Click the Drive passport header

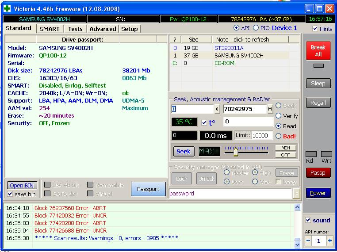(77, 39)
